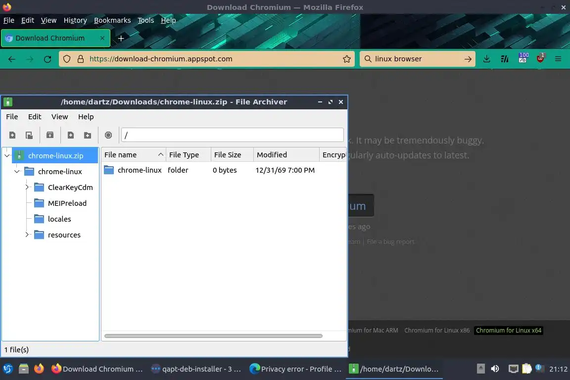
Task: Click the clipboard tray icon
Action: click(x=526, y=369)
